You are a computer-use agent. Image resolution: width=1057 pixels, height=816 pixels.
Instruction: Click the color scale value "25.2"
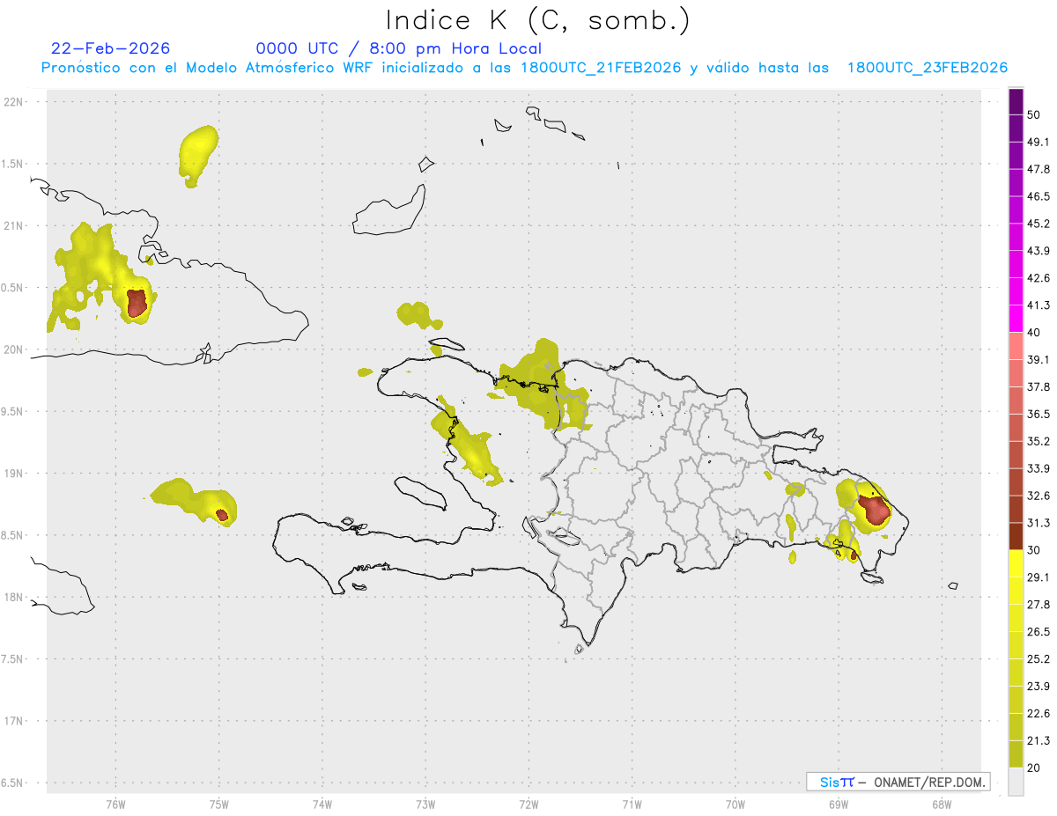click(x=1039, y=658)
